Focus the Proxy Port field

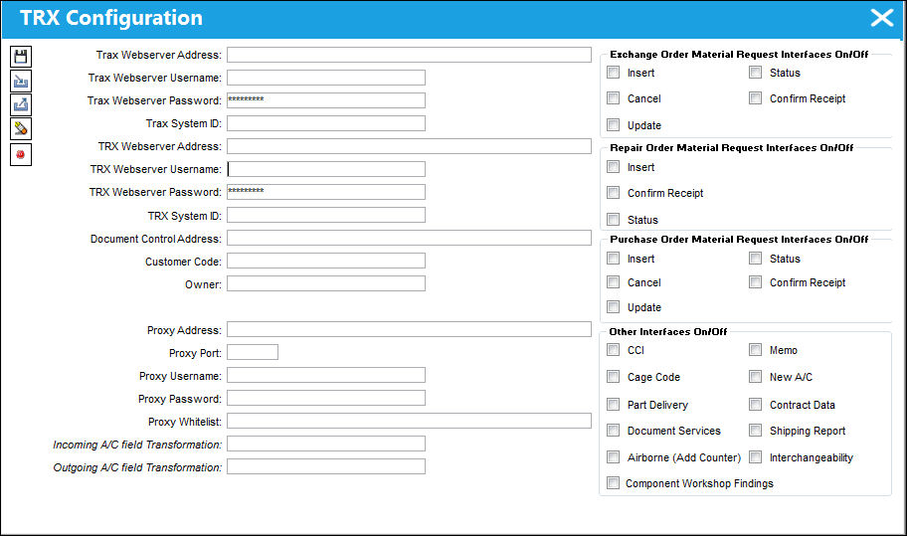[253, 352]
